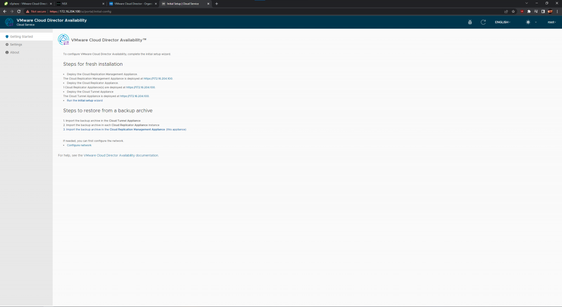This screenshot has height=307, width=562.
Task: Expand the theme chevron beside sun icon
Action: coord(536,22)
